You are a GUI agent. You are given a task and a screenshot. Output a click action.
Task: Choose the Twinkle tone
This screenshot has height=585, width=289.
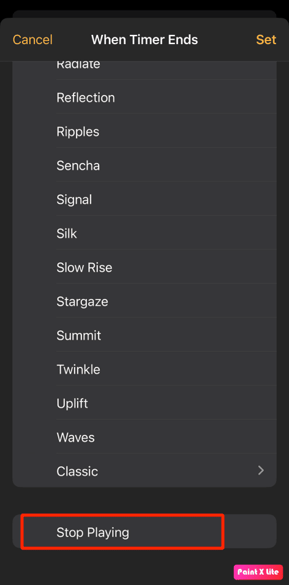click(x=144, y=369)
